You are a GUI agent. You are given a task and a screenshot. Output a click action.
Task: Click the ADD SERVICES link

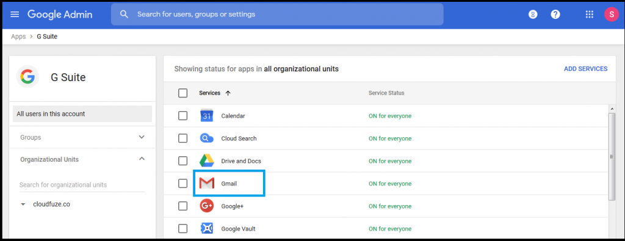coord(585,69)
